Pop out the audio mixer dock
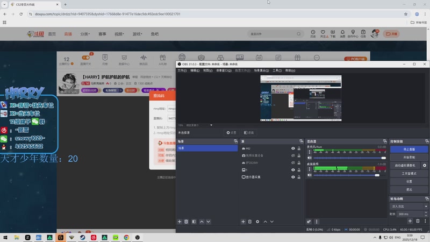 pos(385,141)
